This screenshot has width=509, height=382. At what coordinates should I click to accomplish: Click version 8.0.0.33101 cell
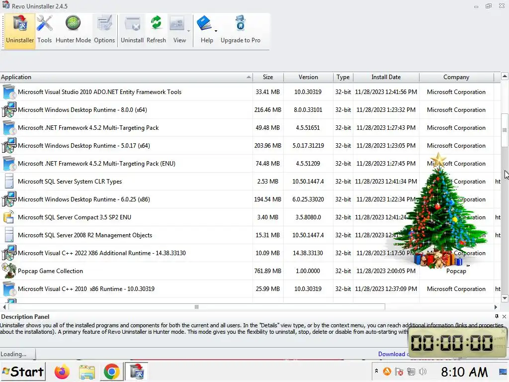[308, 110]
